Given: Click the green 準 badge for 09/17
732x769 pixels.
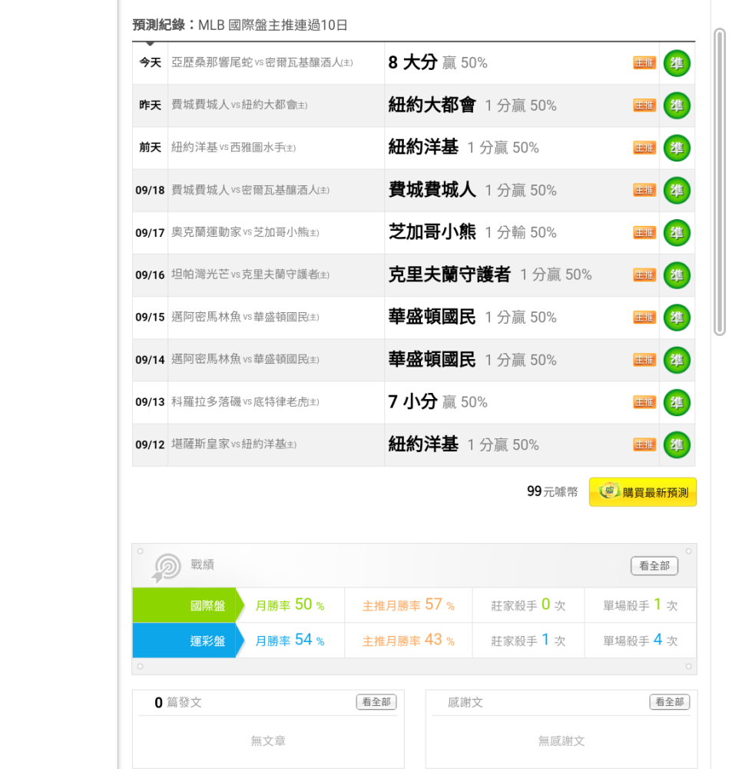Looking at the screenshot, I should pyautogui.click(x=677, y=233).
